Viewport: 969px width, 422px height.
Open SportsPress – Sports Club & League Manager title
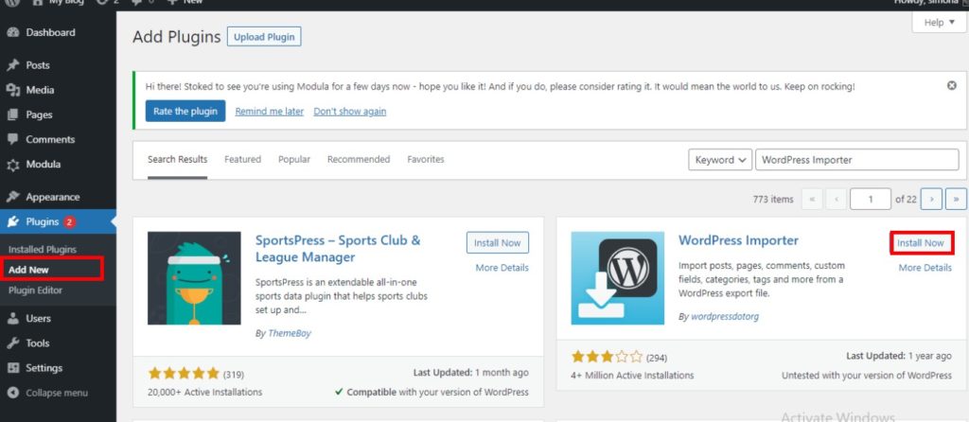tap(338, 249)
